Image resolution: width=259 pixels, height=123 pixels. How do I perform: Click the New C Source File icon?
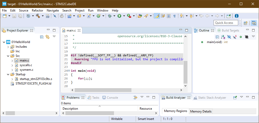[89, 16]
